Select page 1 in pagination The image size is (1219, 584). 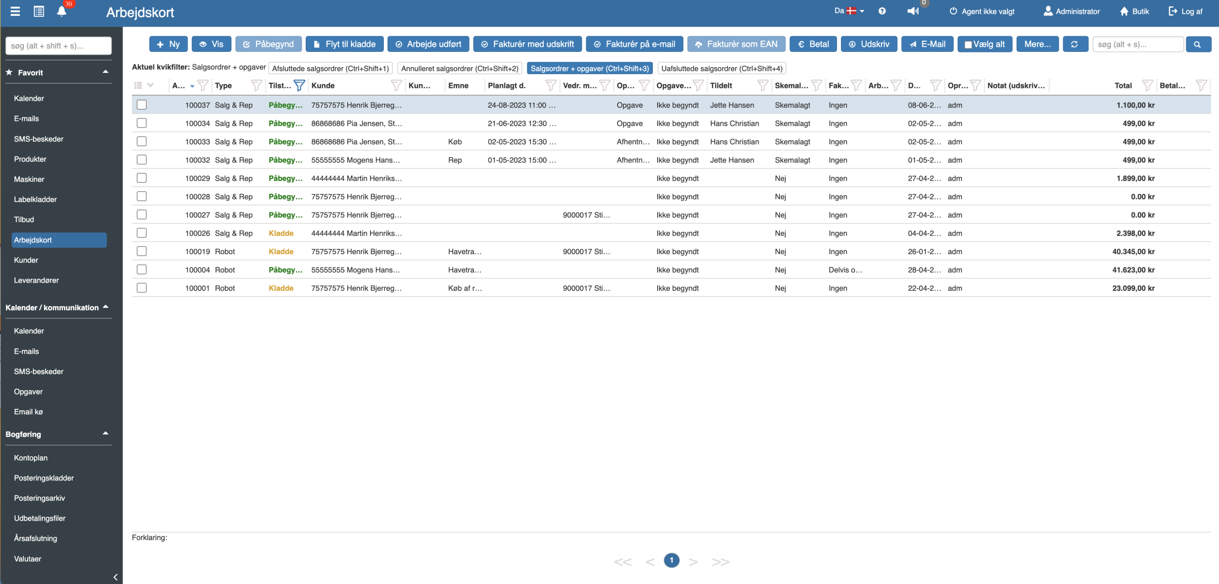(x=671, y=561)
